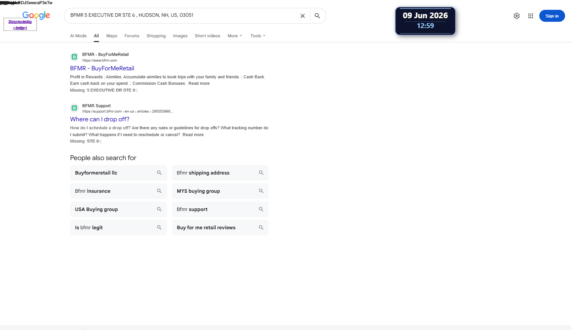
Task: Click the BFMR Support site favicon
Action: 74,108
